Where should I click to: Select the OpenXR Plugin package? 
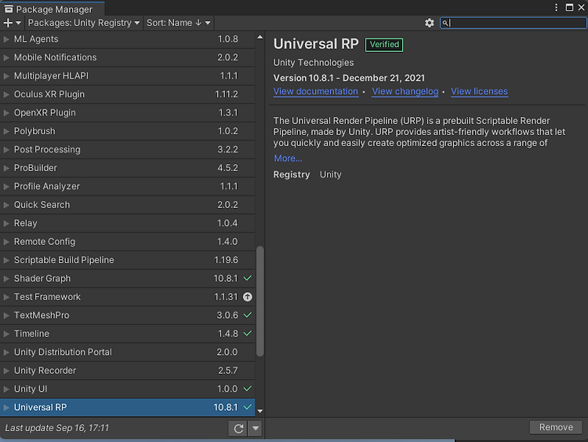click(x=127, y=113)
